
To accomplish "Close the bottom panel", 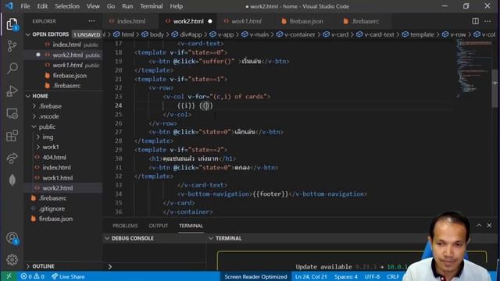I will coord(489,226).
